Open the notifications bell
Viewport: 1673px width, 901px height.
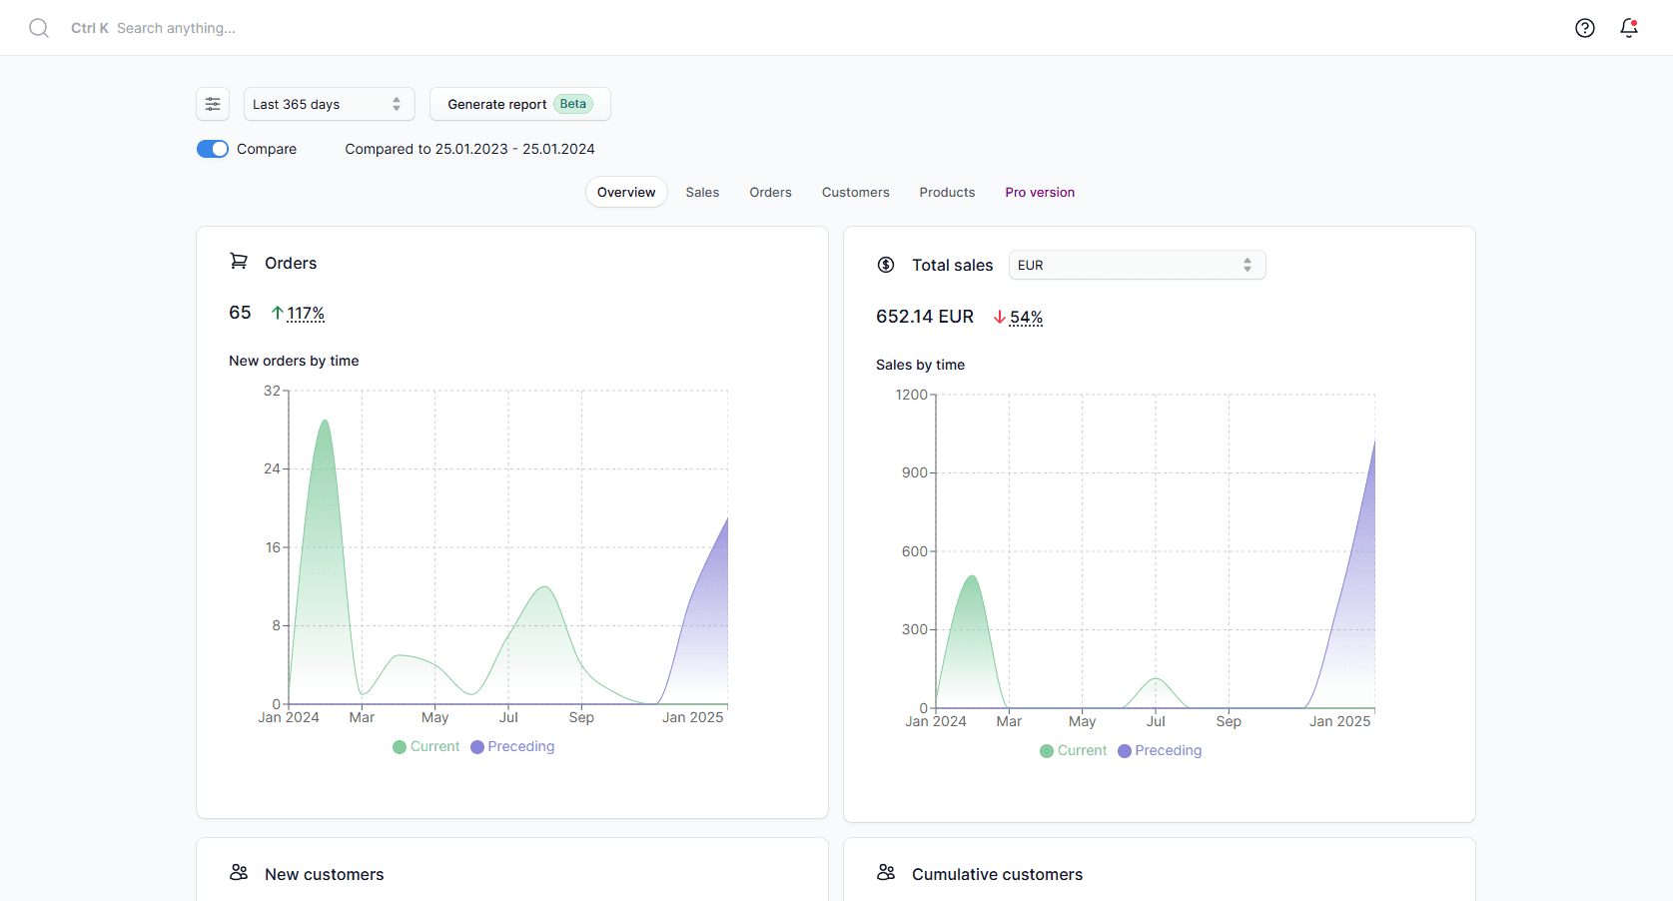click(x=1628, y=28)
